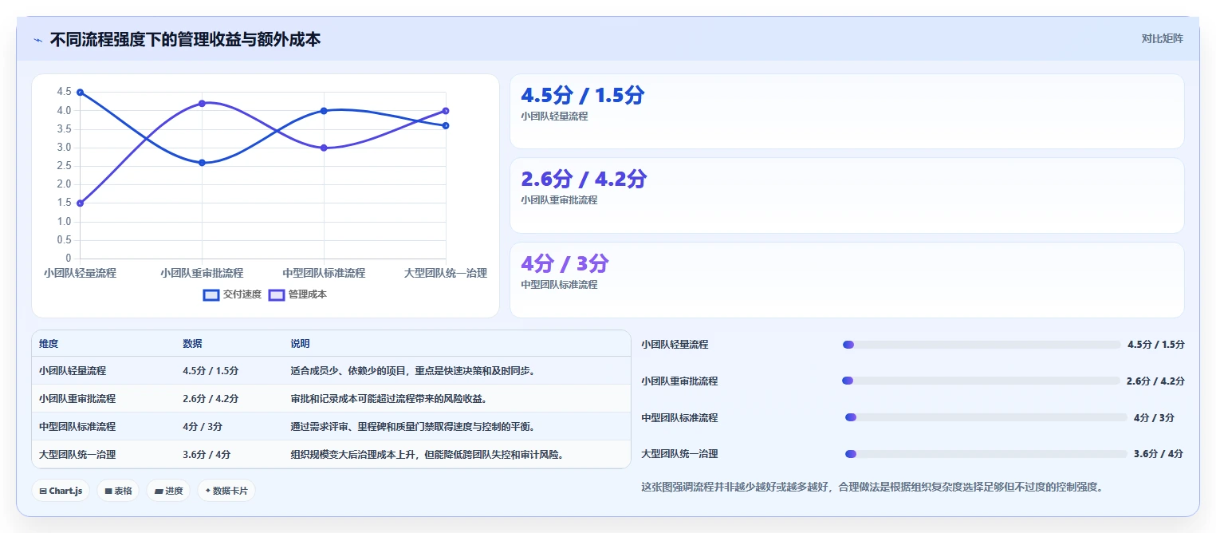Click the 交付速度 point at 中型团队标准流程
Screen dimensions: 1216x533
click(324, 111)
